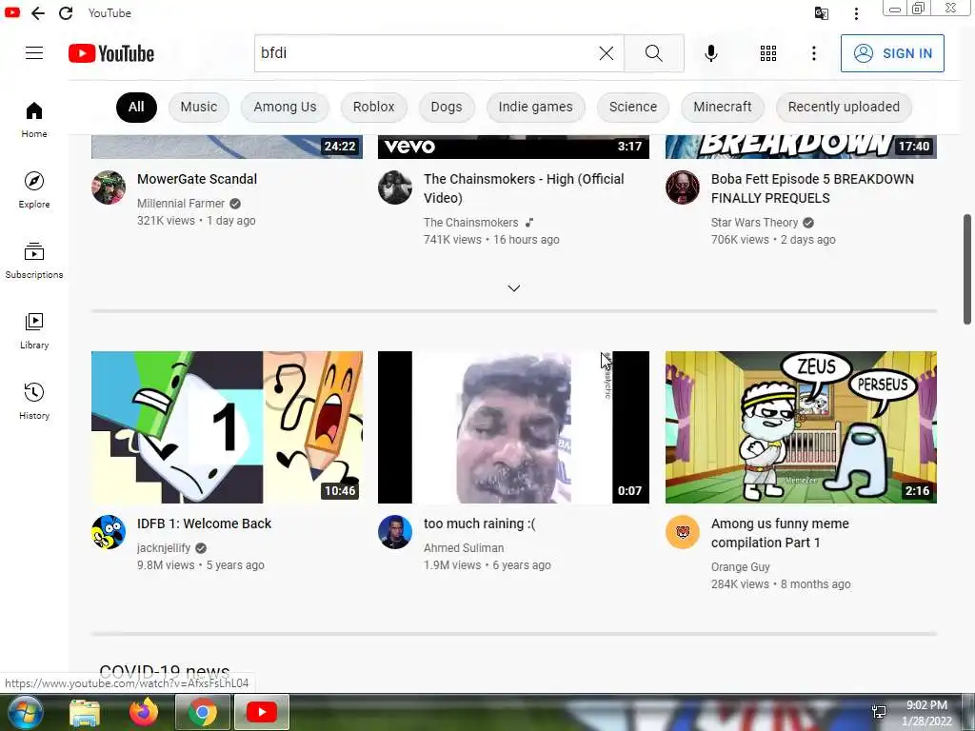Expand trending section with down chevron

coord(513,288)
